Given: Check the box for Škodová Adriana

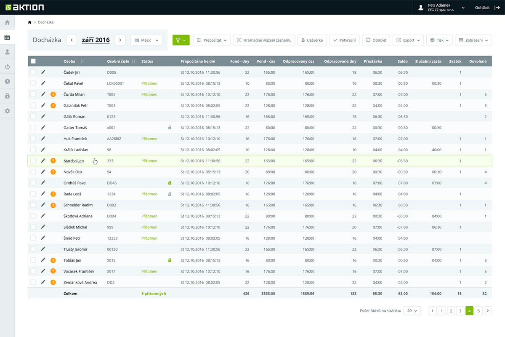Looking at the screenshot, I should pos(33,216).
